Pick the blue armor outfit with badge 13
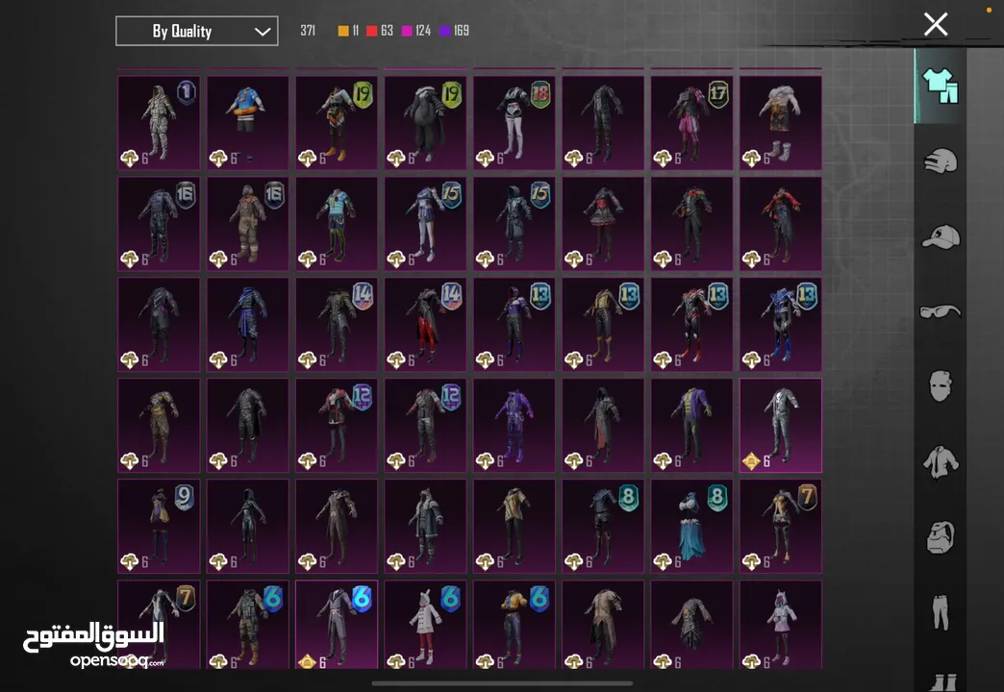1004x692 pixels. pyautogui.click(x=781, y=325)
